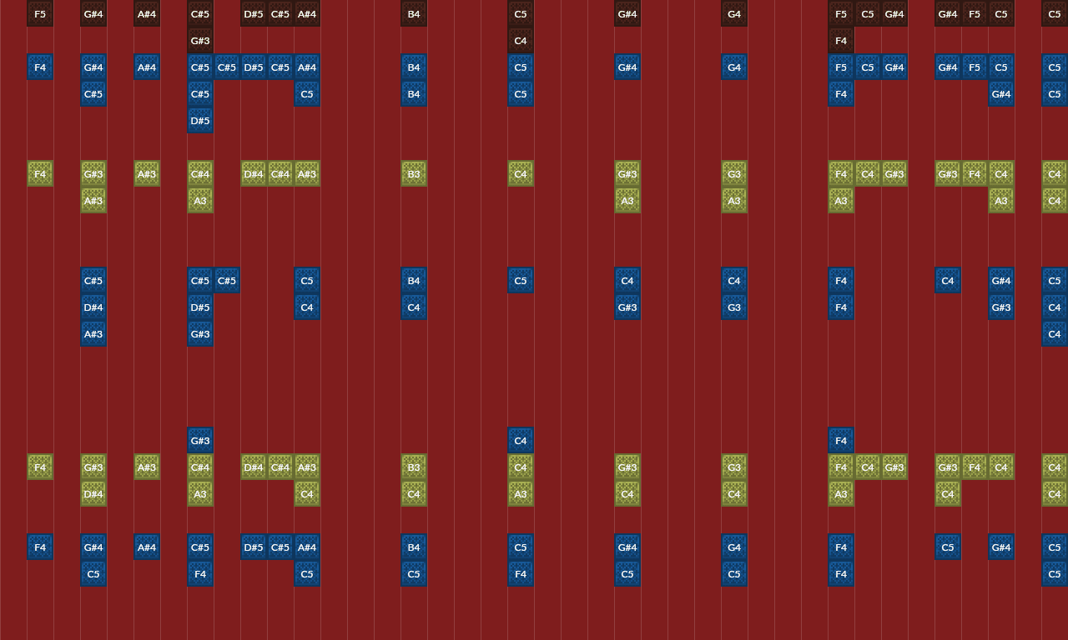1068x640 pixels.
Task: Click the bottom-right C5 blue note
Action: [1055, 573]
